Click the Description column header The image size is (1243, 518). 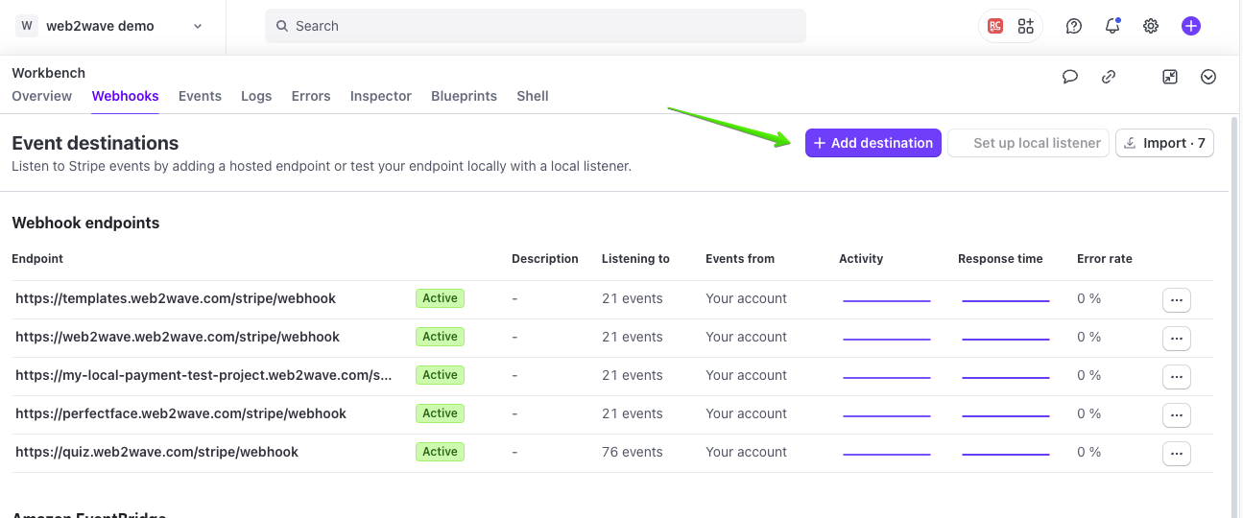545,259
